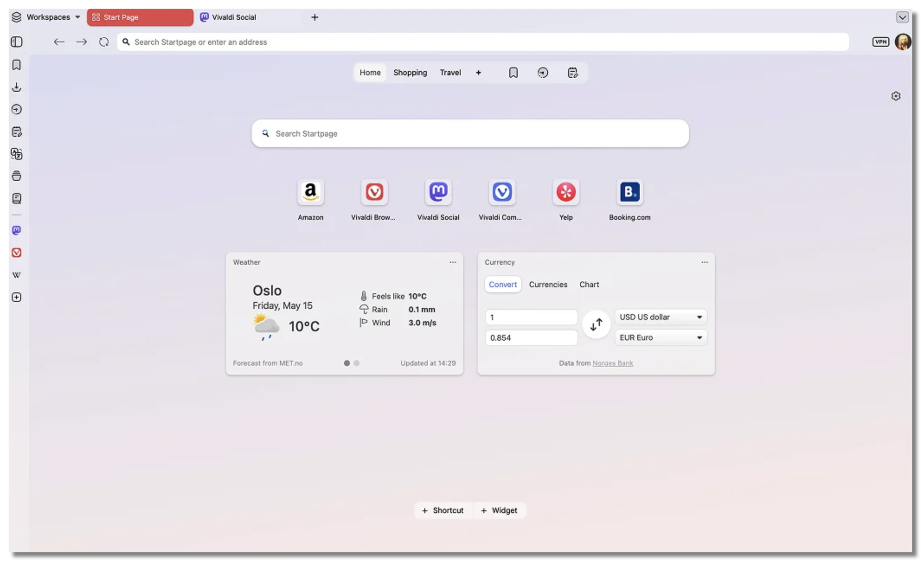This screenshot has width=921, height=561.
Task: Select the Currencies tab in Currency
Action: [548, 285]
